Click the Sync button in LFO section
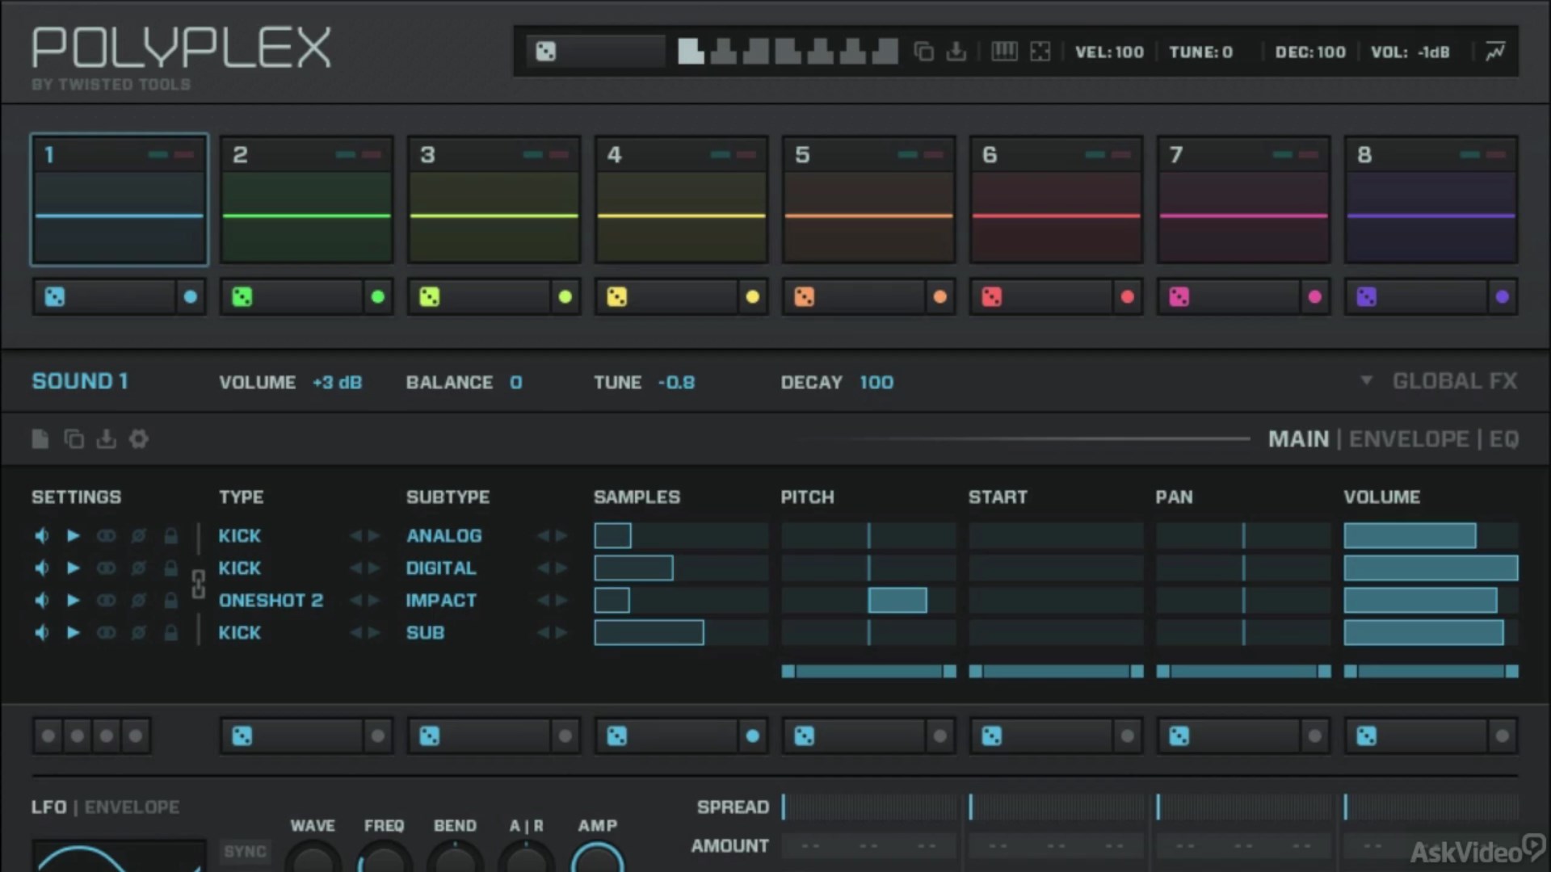 click(x=245, y=852)
